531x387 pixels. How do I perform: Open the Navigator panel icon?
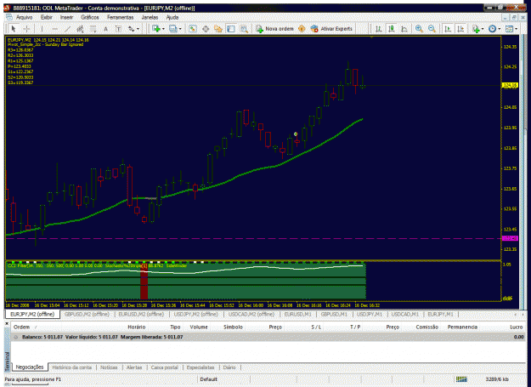[218, 29]
